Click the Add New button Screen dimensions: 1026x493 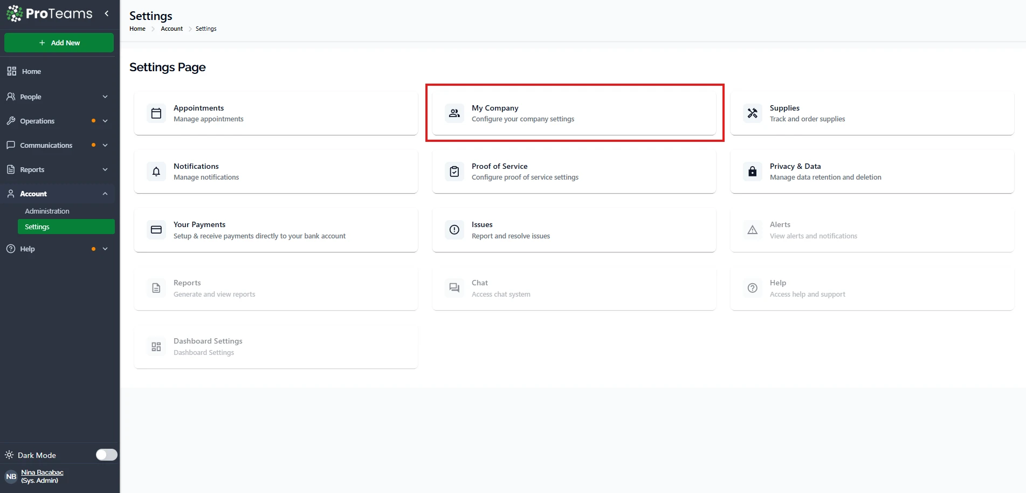[x=59, y=43]
